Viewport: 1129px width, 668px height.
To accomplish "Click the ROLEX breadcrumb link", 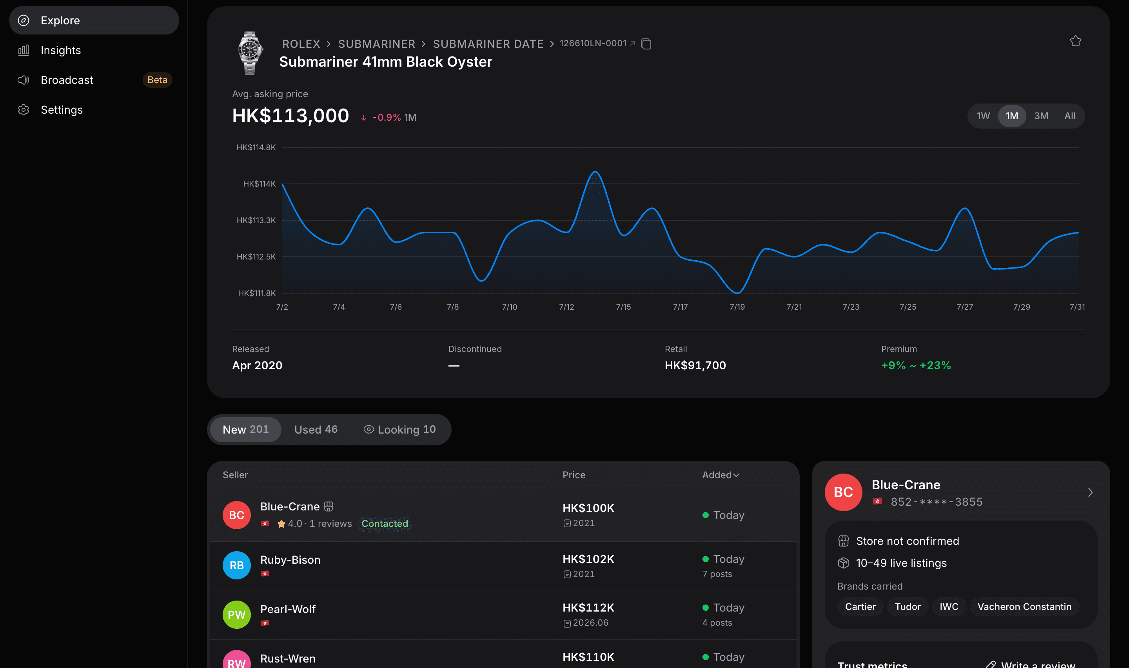I will pyautogui.click(x=301, y=44).
